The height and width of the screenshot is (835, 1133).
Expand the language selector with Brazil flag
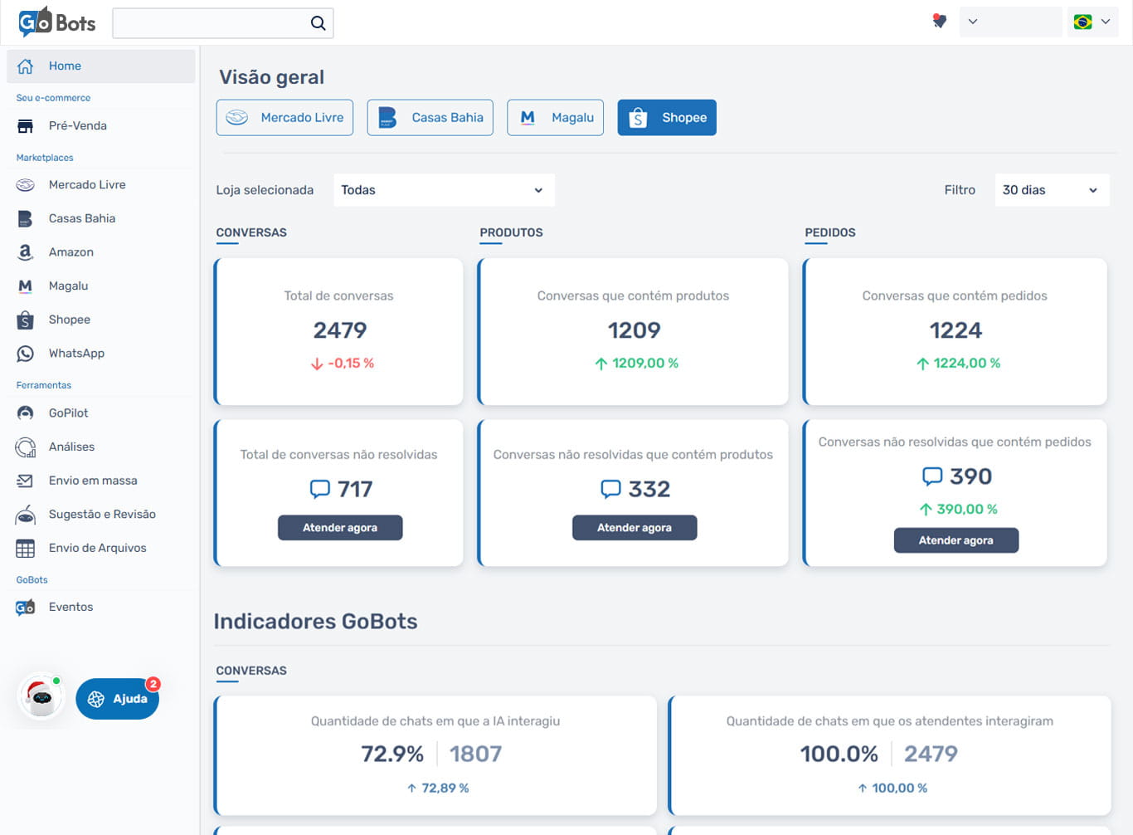click(x=1092, y=22)
